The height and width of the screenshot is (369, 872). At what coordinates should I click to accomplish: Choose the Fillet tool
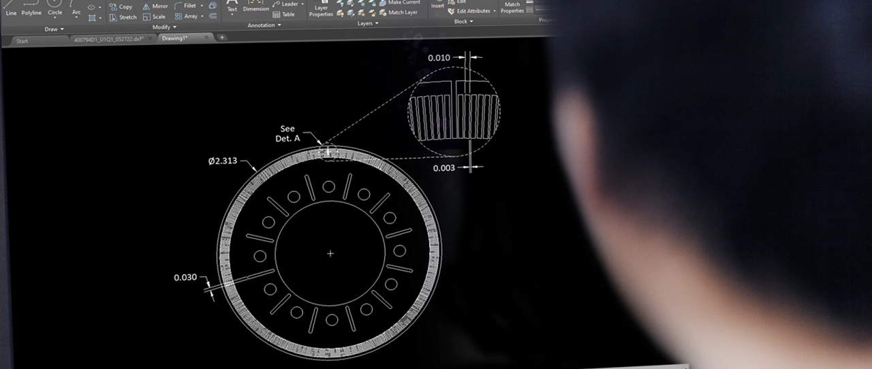(185, 5)
